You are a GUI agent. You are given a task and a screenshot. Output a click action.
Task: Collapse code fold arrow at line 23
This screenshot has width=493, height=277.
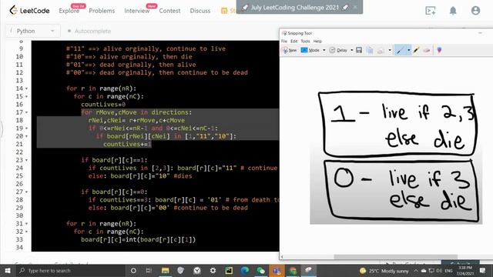[26, 160]
